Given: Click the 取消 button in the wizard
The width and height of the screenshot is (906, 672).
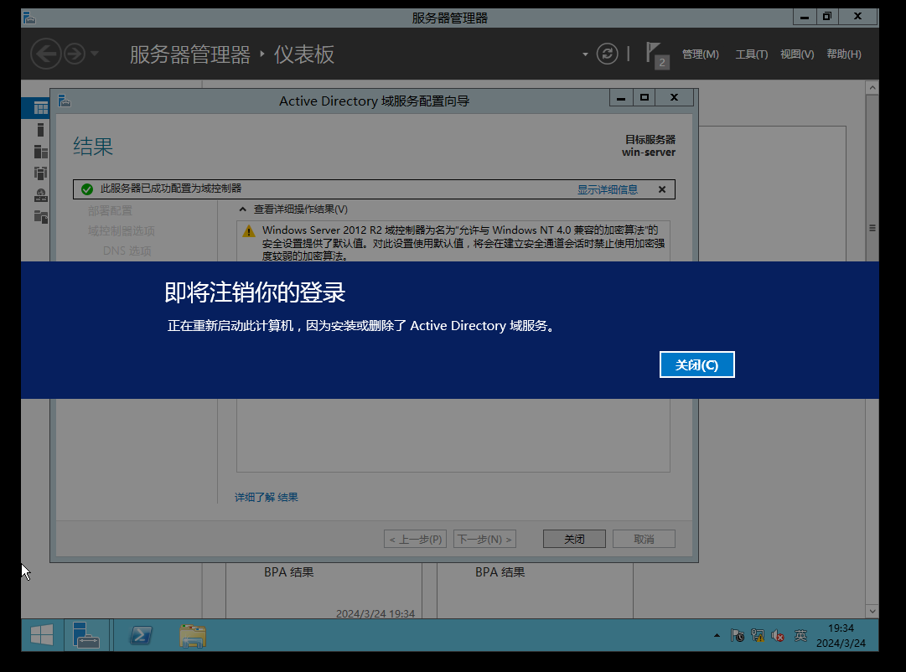Looking at the screenshot, I should [644, 539].
